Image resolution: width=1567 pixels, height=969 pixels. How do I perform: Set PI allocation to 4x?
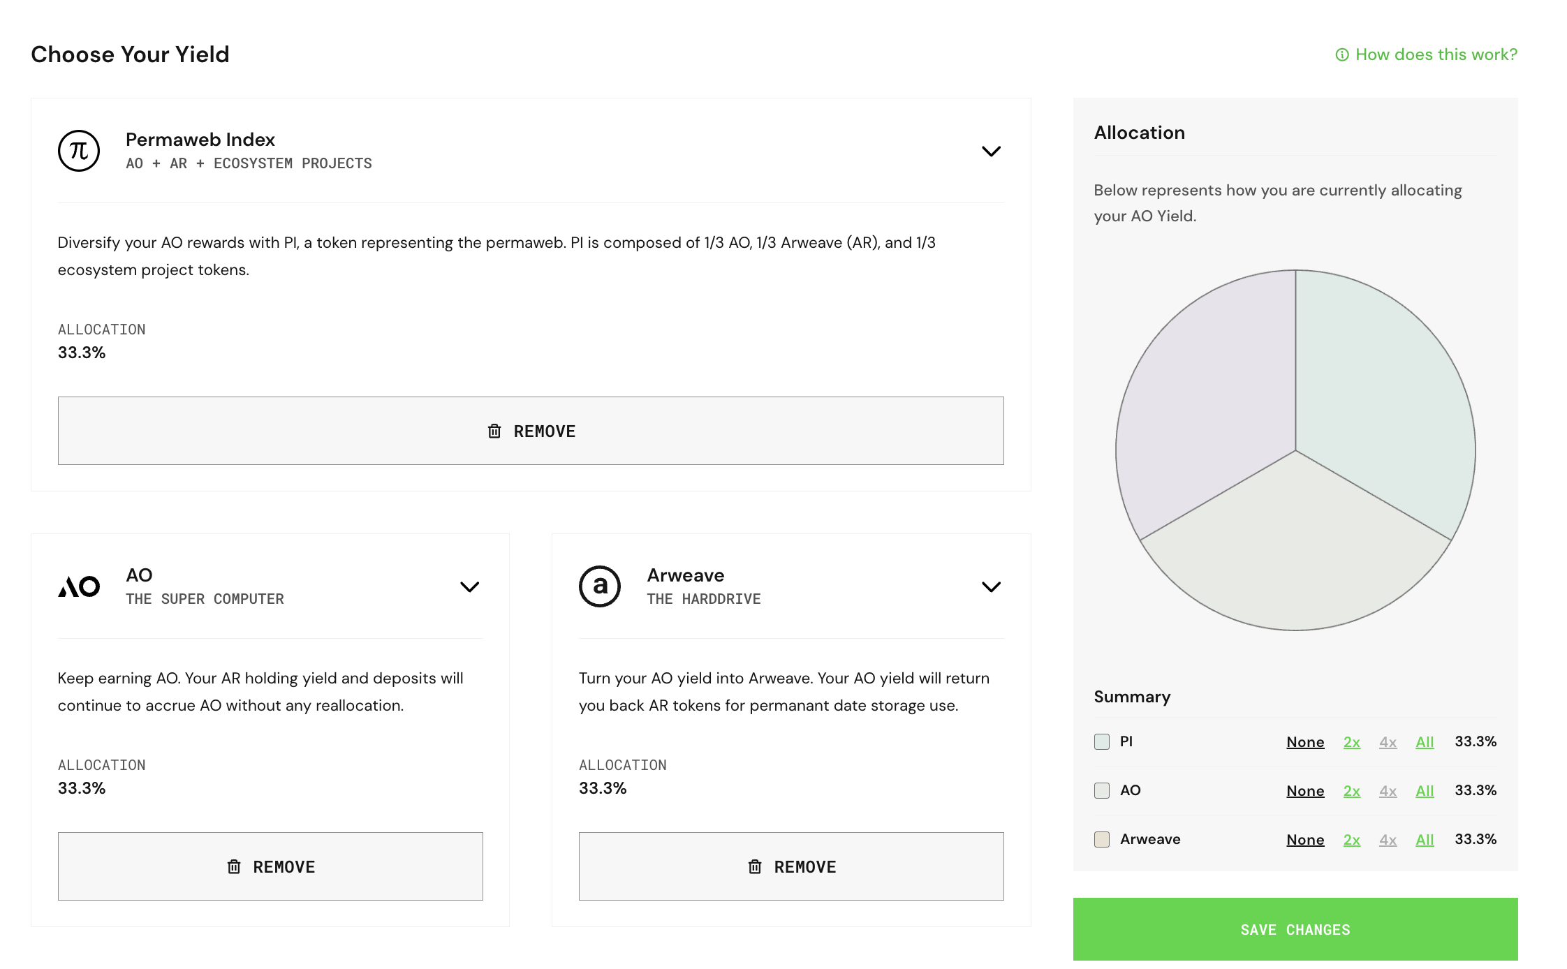click(1388, 742)
